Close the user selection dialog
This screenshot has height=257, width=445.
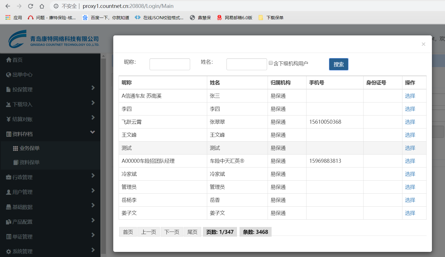(x=423, y=44)
